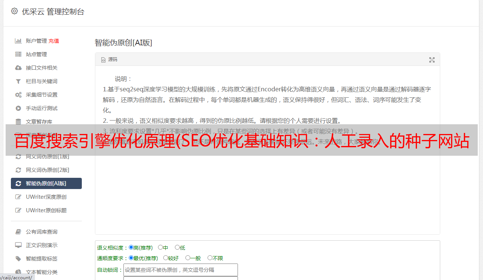The width and height of the screenshot is (483, 280).
Task: Click the server icon for 站点管理
Action: 18,54
